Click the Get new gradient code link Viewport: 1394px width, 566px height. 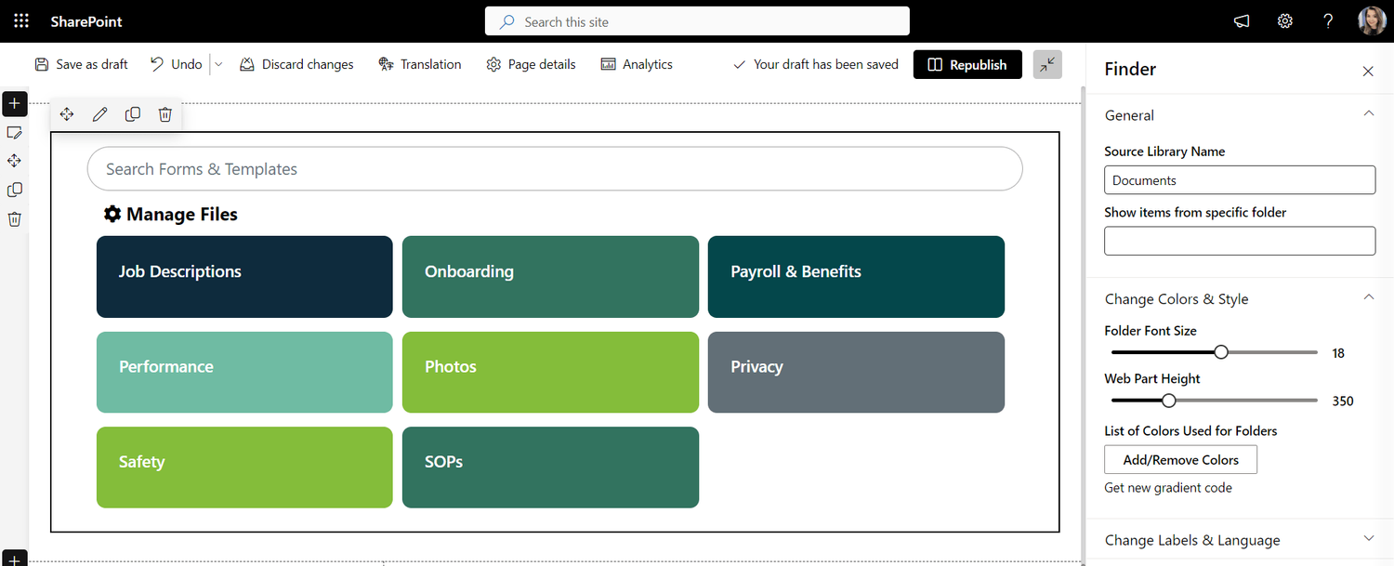coord(1167,487)
